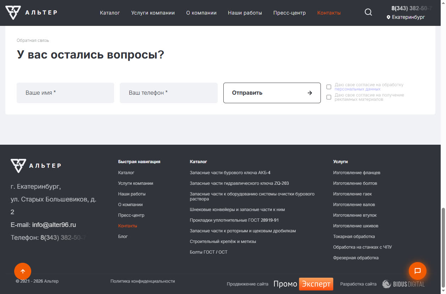Screen dimensions: 446x294
Task: Click the page vertical scrollbar thumb
Action: (443, 248)
